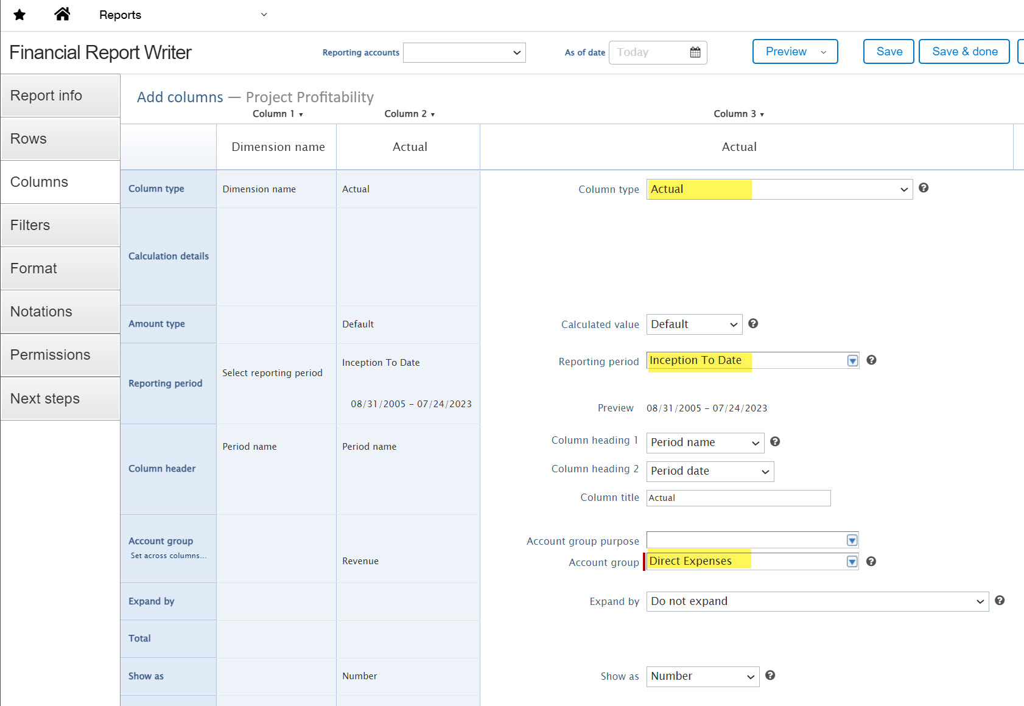Click the help icon beside Show as

(x=770, y=676)
